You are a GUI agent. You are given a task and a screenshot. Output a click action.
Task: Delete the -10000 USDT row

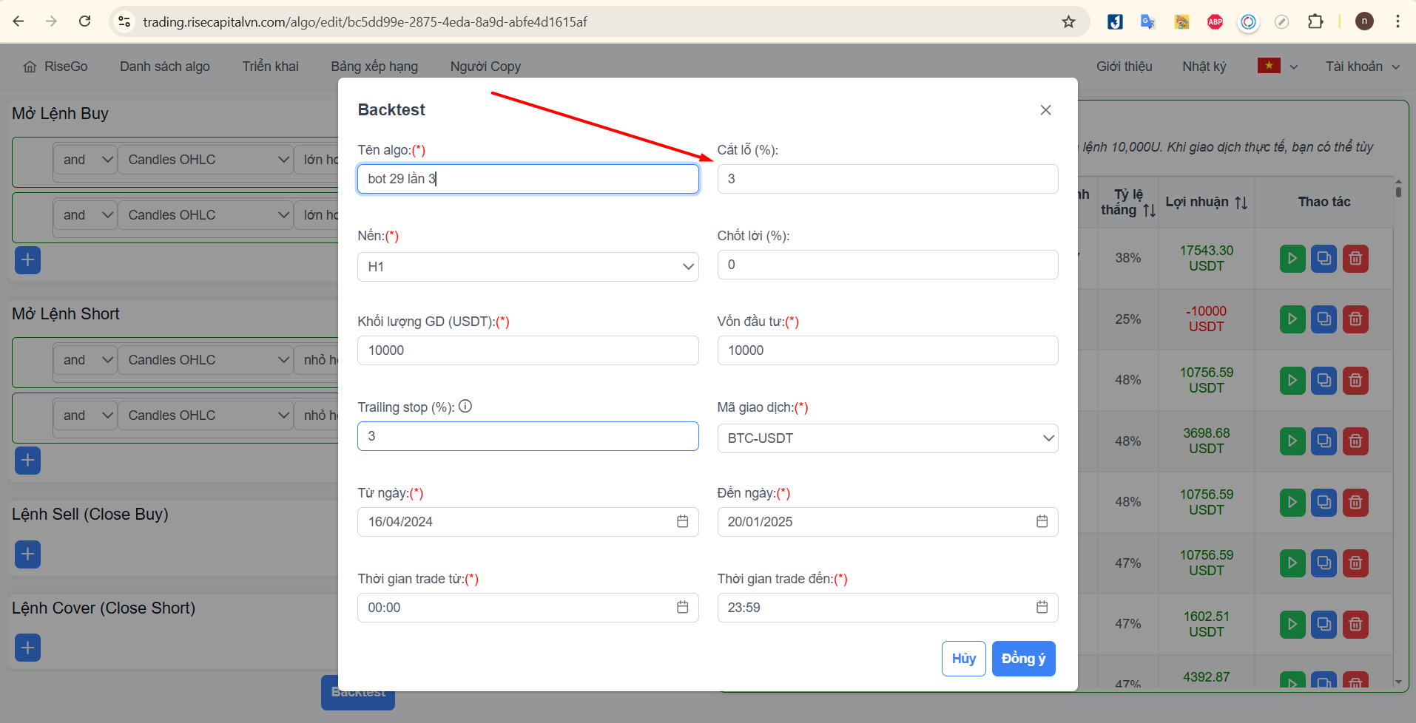point(1355,319)
